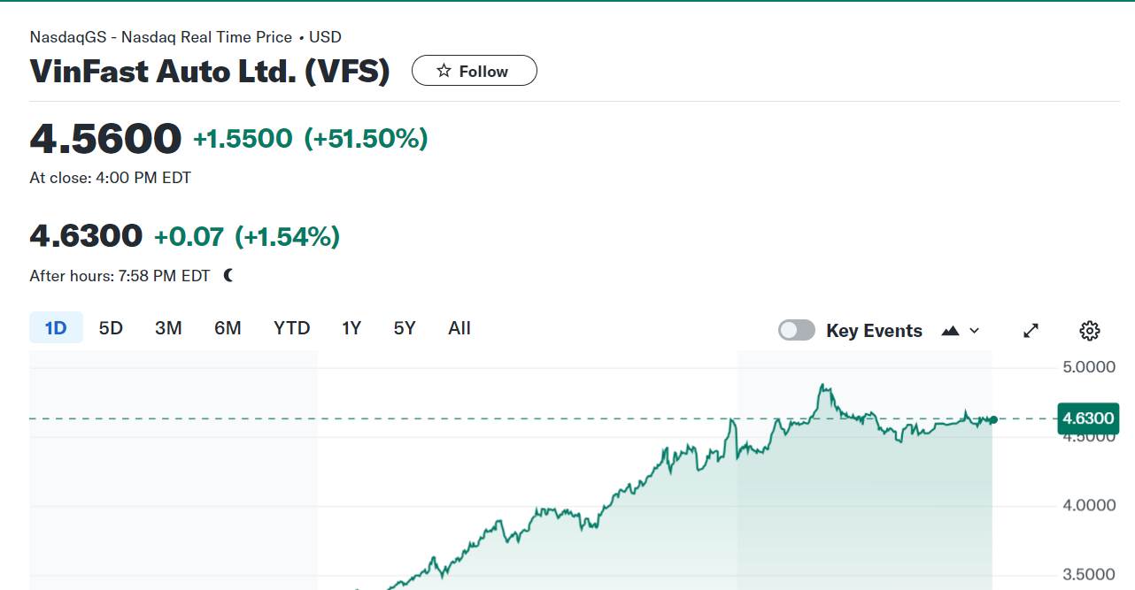Select the 3M time range
This screenshot has width=1135, height=590.
click(x=168, y=328)
